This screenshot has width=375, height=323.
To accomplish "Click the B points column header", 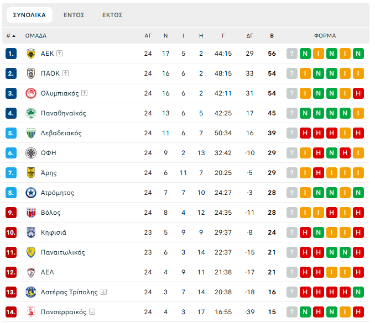I will point(272,35).
